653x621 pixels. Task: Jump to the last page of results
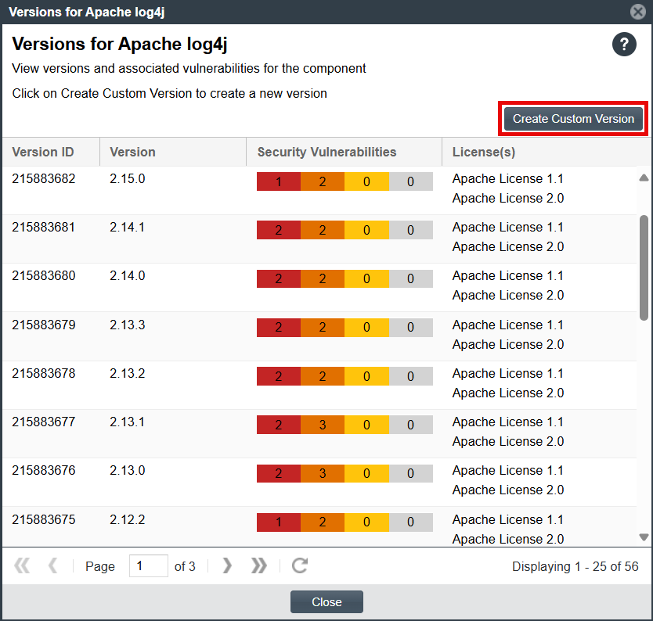(x=259, y=566)
